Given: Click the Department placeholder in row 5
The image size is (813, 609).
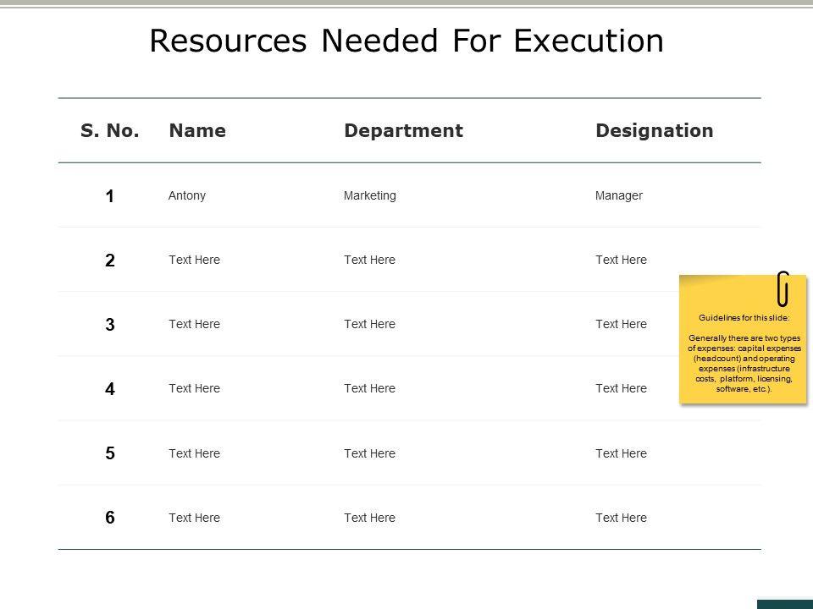Looking at the screenshot, I should click(x=370, y=453).
